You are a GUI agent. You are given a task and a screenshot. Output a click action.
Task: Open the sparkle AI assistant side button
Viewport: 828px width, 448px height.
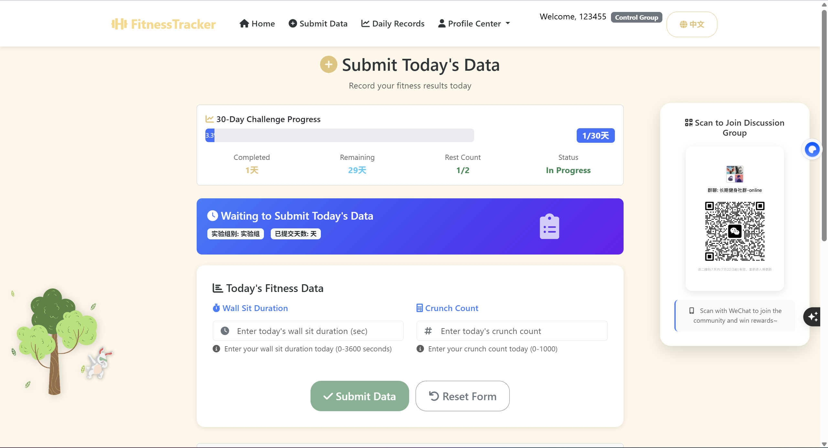click(812, 317)
